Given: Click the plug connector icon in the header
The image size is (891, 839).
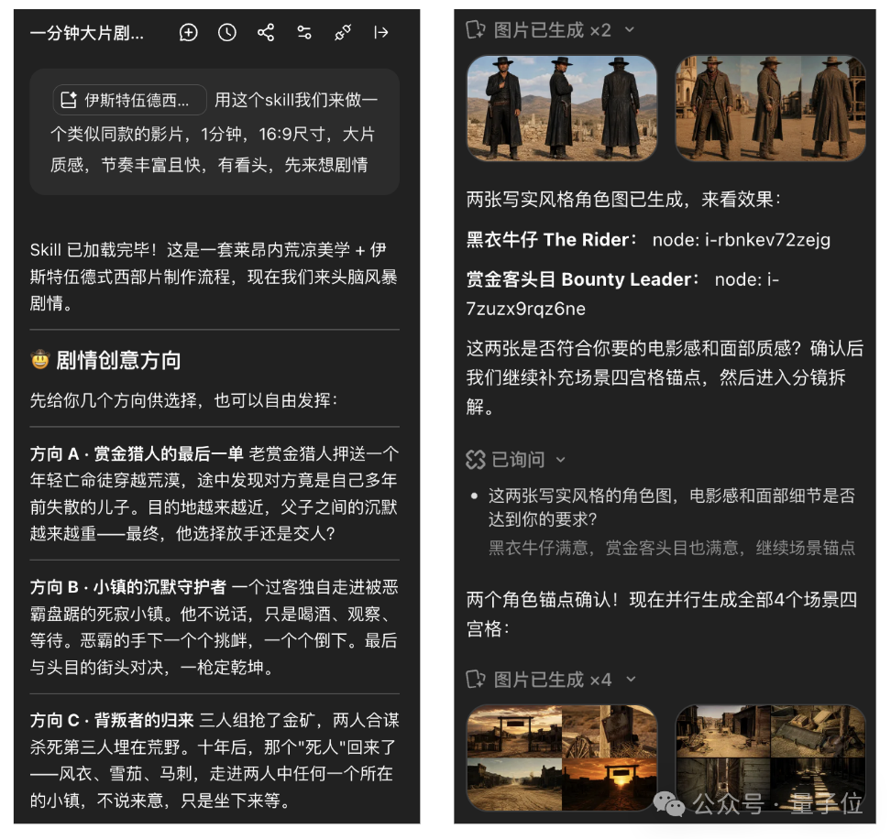Looking at the screenshot, I should [343, 32].
